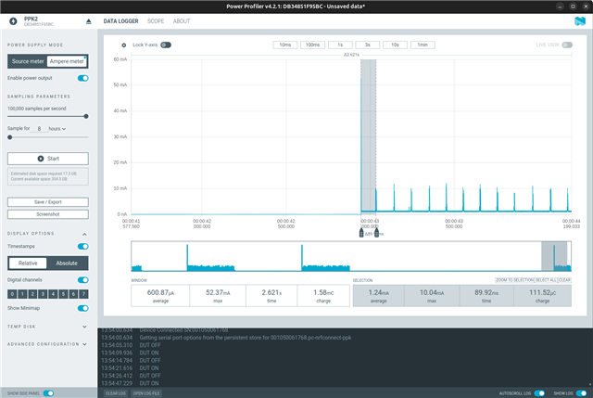Toggle digital channel 3
The width and height of the screenshot is (593, 398).
(43, 294)
